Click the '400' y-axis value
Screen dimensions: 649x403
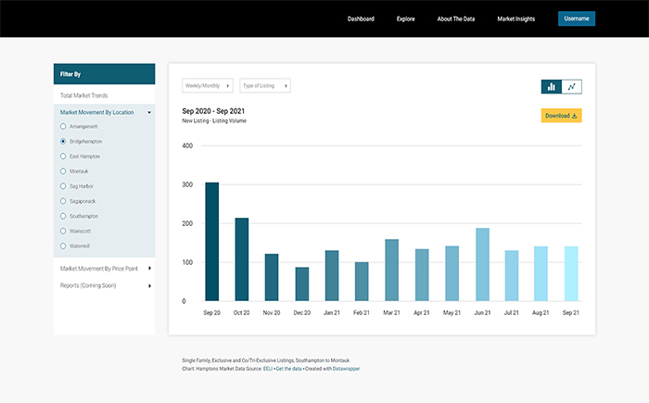tap(187, 145)
